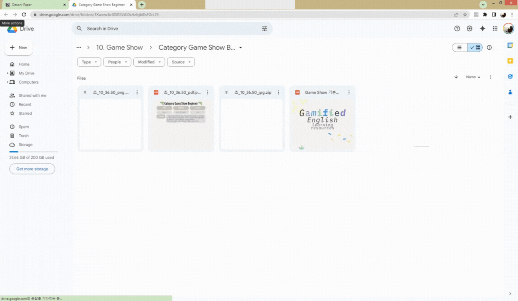
Task: Open the Gamified English thumbnail
Action: click(322, 124)
